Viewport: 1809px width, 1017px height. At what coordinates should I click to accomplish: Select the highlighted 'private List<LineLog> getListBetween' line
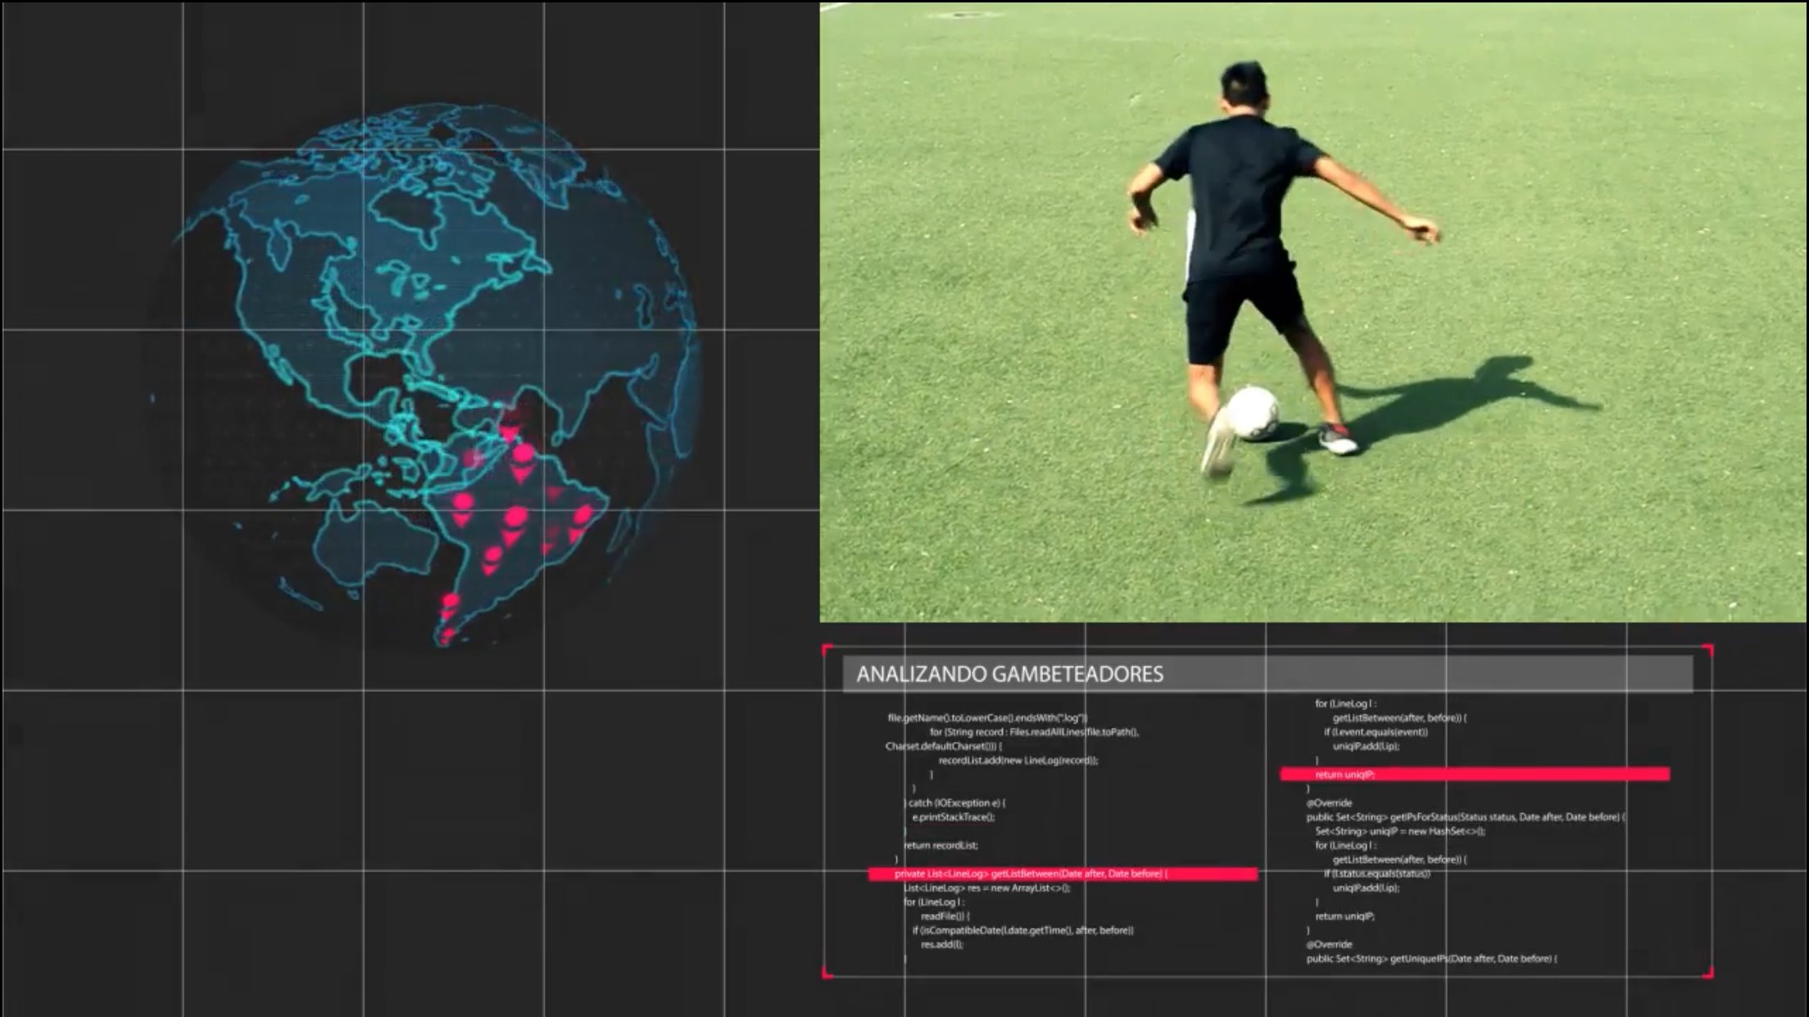pos(1063,874)
